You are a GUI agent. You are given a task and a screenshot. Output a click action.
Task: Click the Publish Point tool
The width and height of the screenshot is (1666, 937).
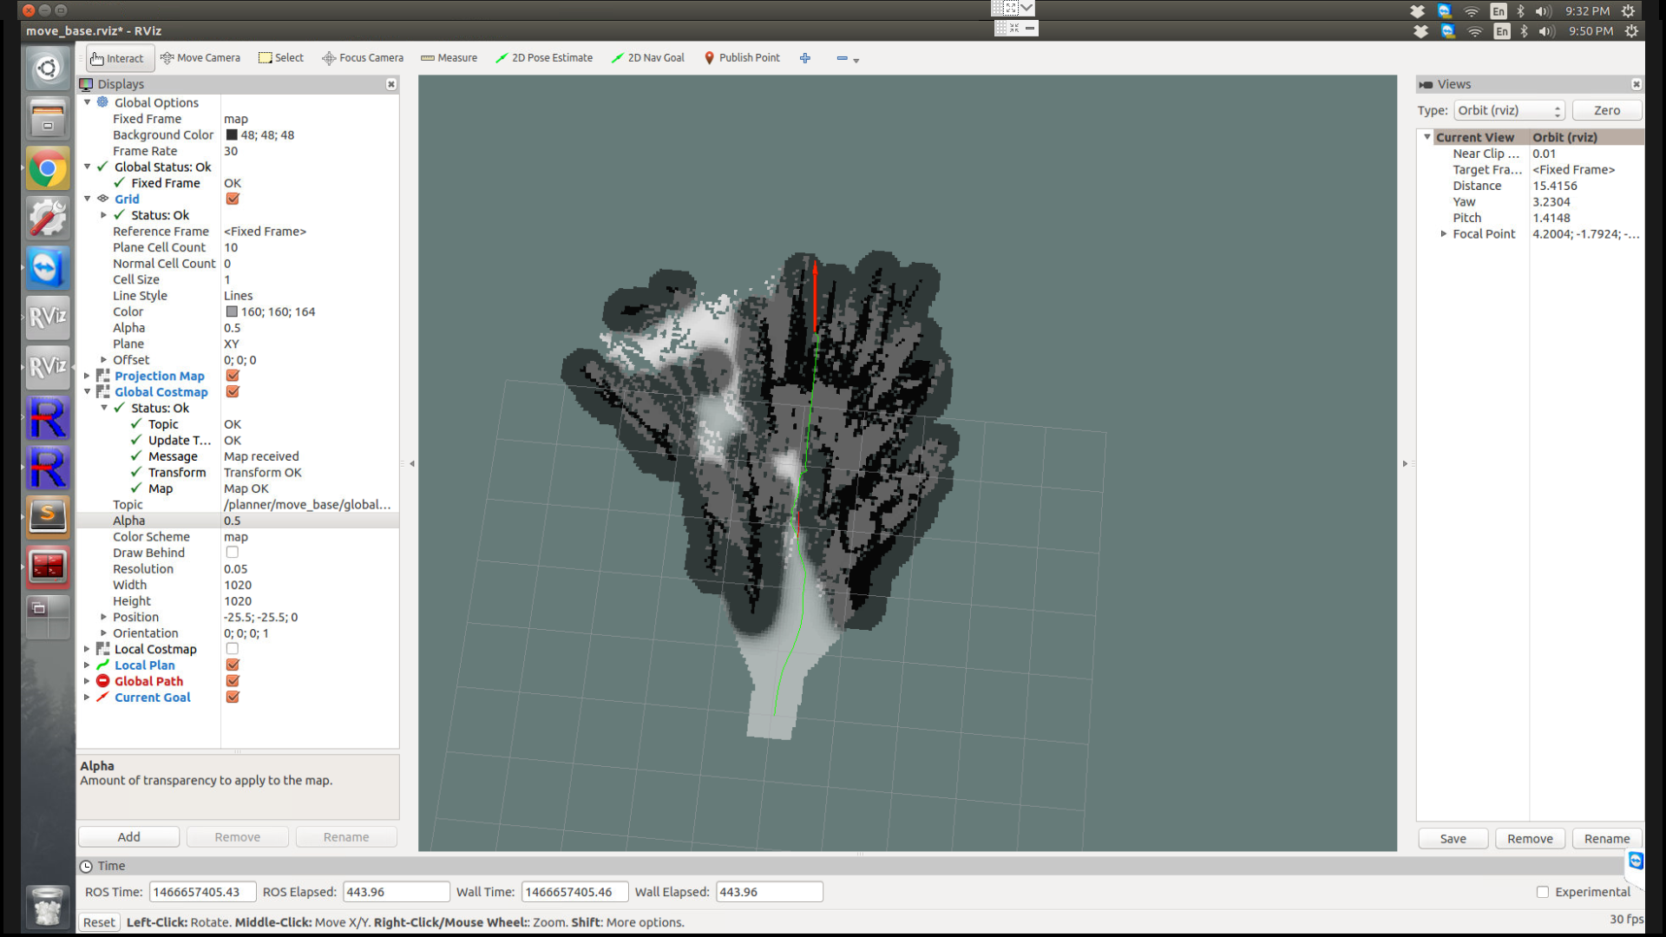(742, 58)
